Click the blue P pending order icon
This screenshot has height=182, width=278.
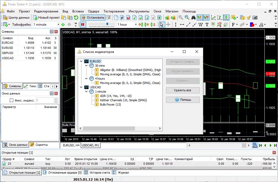(x=122, y=18)
